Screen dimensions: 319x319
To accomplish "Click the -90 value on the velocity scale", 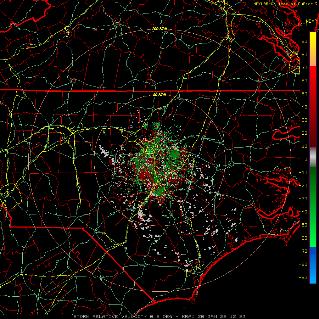I will pos(303,278).
